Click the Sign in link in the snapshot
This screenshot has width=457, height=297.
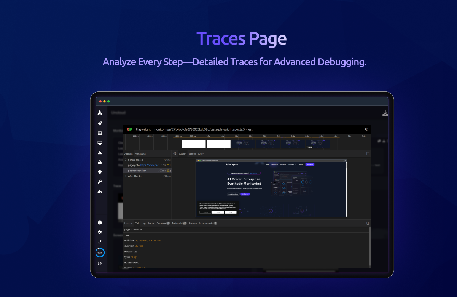click(x=301, y=164)
